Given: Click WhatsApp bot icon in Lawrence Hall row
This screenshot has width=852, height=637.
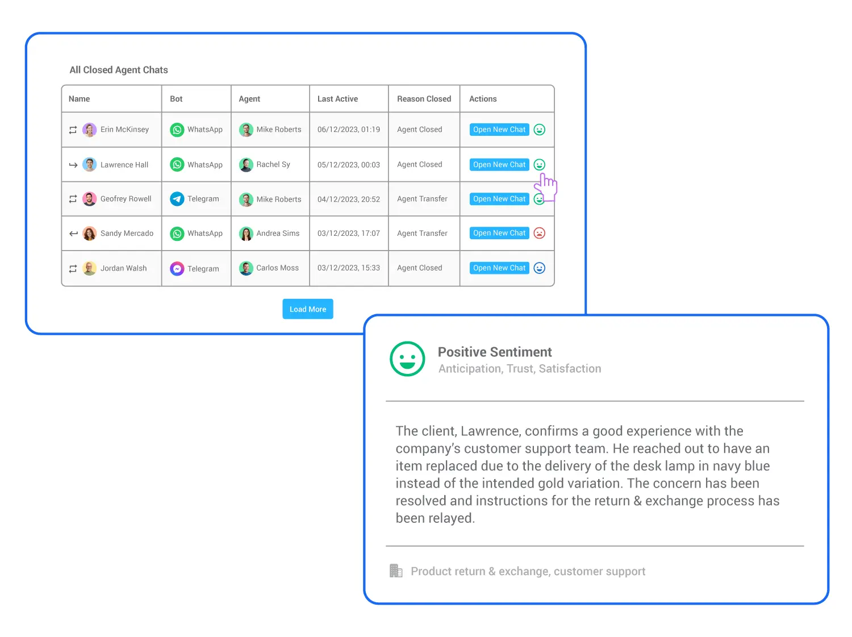Looking at the screenshot, I should point(178,164).
